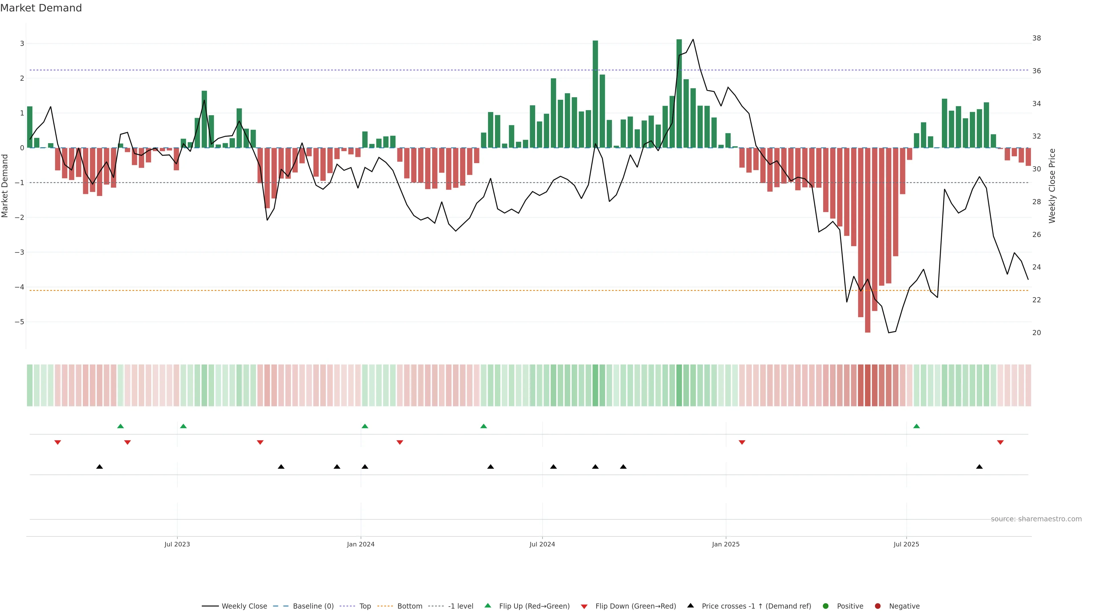Image resolution: width=1096 pixels, height=616 pixels.
Task: Click the Market Demand chart title
Action: [x=41, y=8]
